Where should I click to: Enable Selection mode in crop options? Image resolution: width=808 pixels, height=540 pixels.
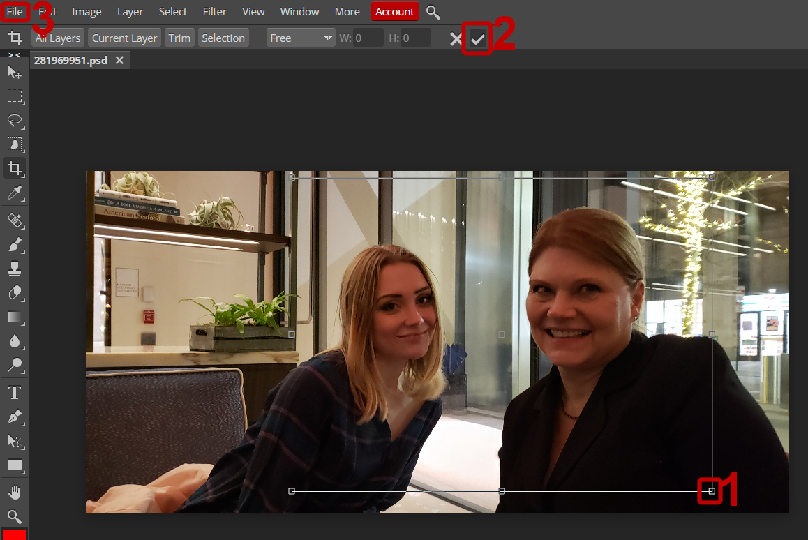click(x=223, y=38)
